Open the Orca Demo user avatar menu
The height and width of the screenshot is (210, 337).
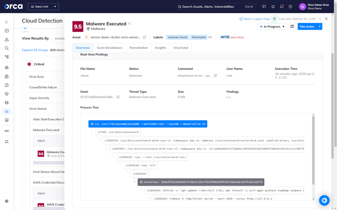[302, 7]
